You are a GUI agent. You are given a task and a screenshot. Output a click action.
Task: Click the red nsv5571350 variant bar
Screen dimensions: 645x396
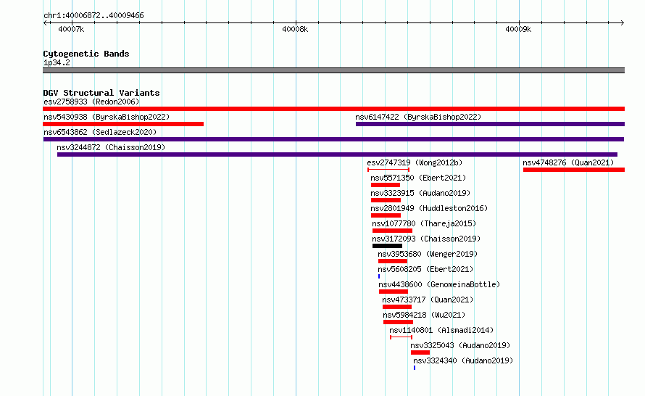point(386,185)
